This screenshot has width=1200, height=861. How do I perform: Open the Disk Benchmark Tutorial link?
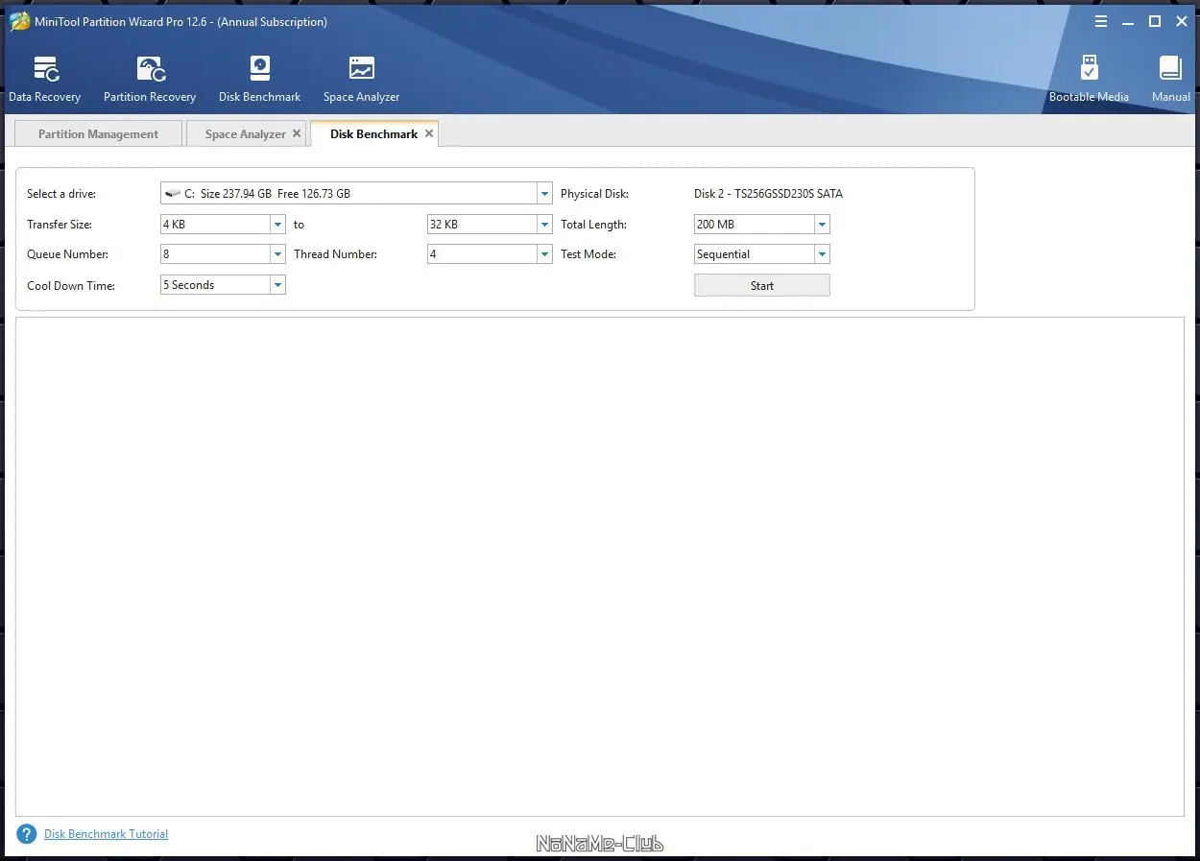[x=107, y=834]
